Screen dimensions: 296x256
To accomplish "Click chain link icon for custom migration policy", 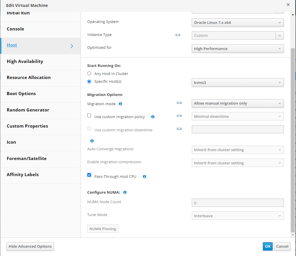I will coord(179,116).
